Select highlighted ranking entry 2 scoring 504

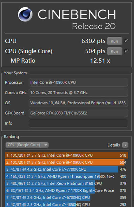pyautogui.click(x=66, y=162)
